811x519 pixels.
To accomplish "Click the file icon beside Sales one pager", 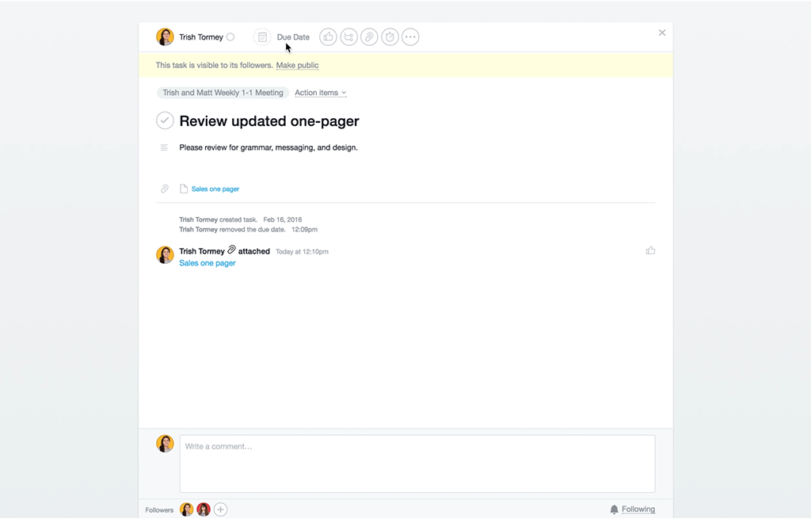I will 184,189.
